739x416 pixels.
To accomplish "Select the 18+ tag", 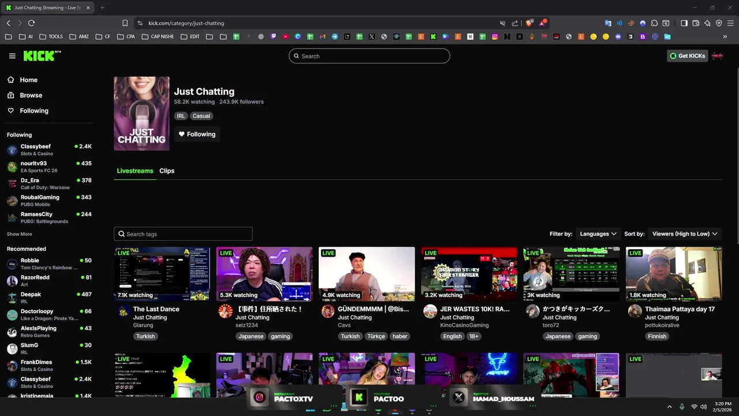I will tap(474, 336).
